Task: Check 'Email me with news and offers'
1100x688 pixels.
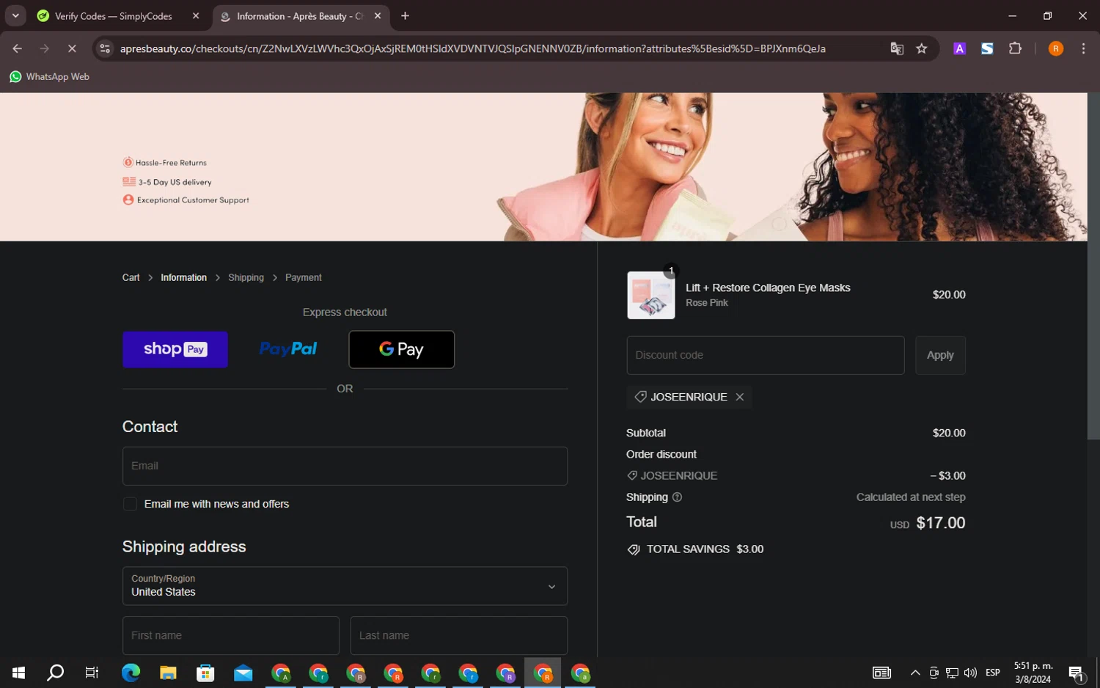Action: point(131,504)
